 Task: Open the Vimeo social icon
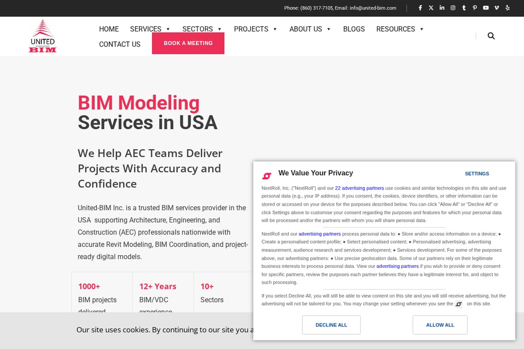pyautogui.click(x=497, y=8)
